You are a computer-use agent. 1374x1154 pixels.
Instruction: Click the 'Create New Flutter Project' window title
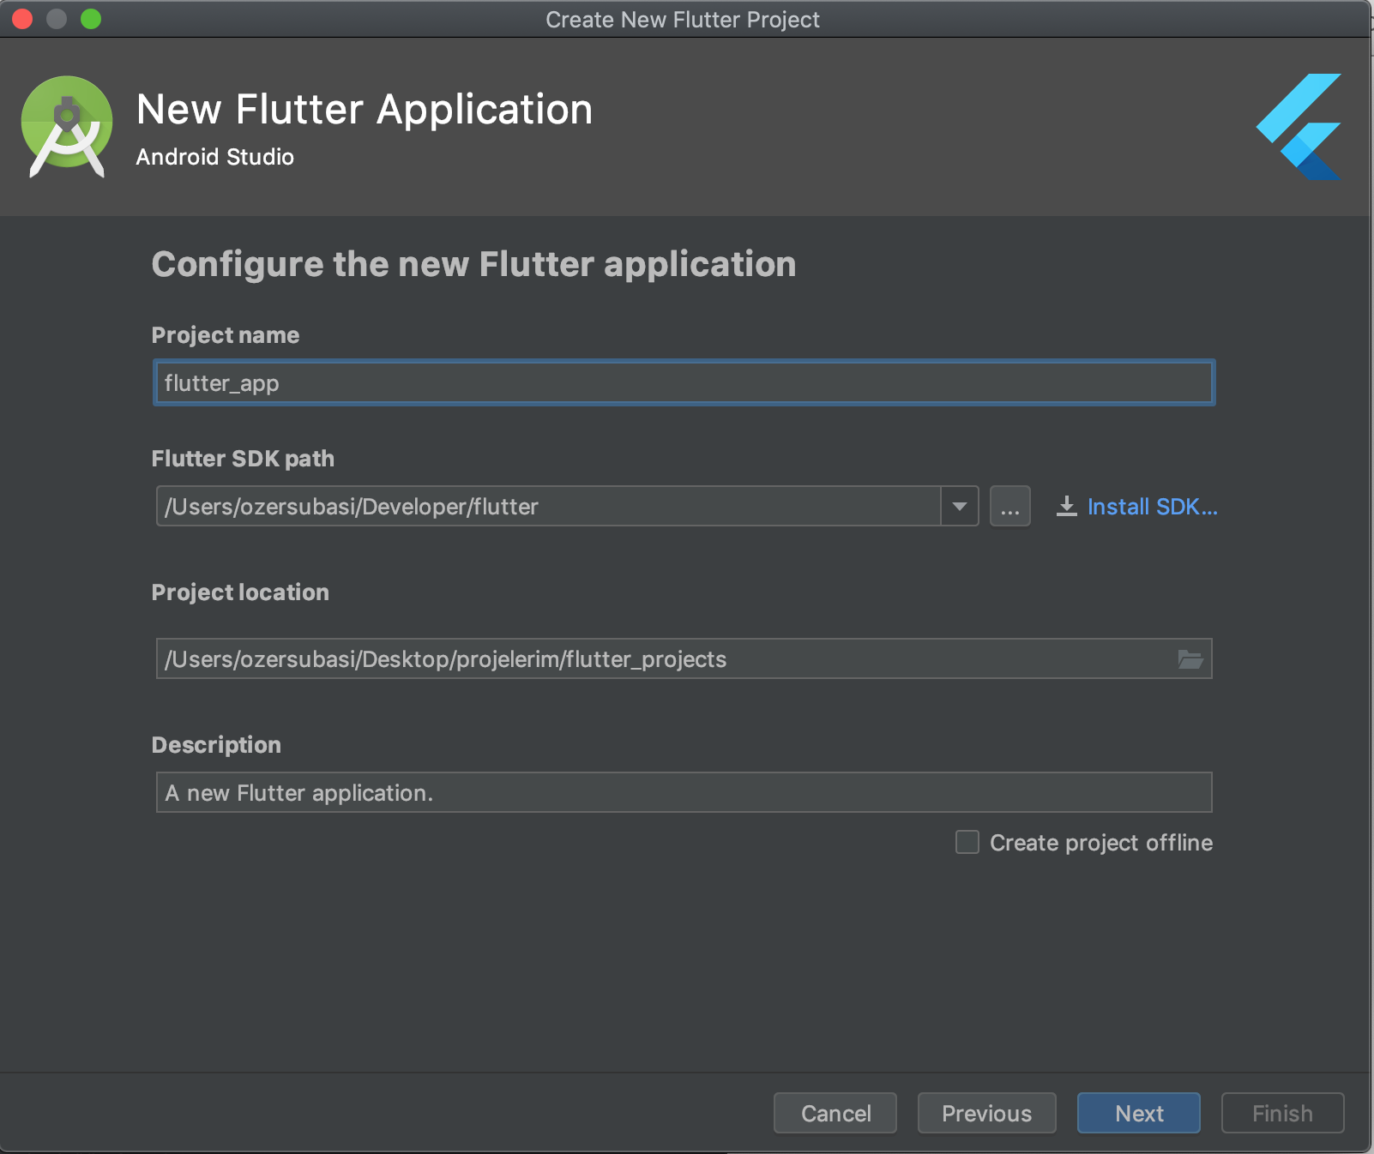pos(683,20)
